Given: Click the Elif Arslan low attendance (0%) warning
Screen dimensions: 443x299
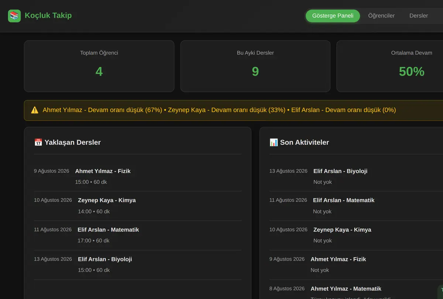Looking at the screenshot, I should coord(343,110).
